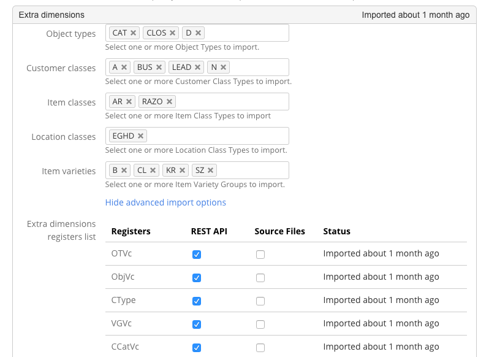
Task: Uncheck REST API for CCatVc register
Action: 197,348
